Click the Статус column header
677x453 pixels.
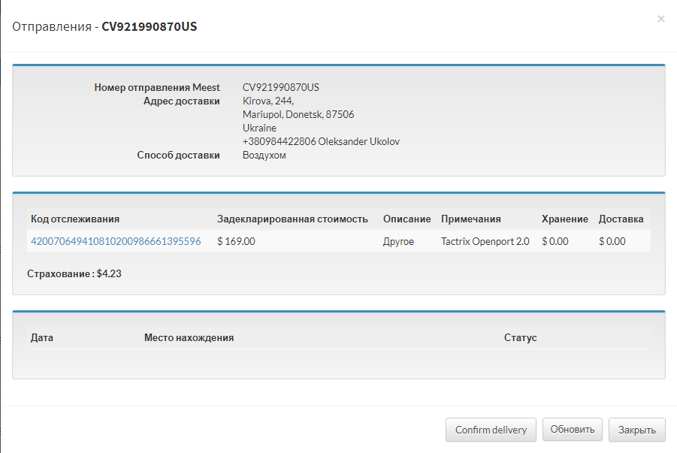[520, 337]
